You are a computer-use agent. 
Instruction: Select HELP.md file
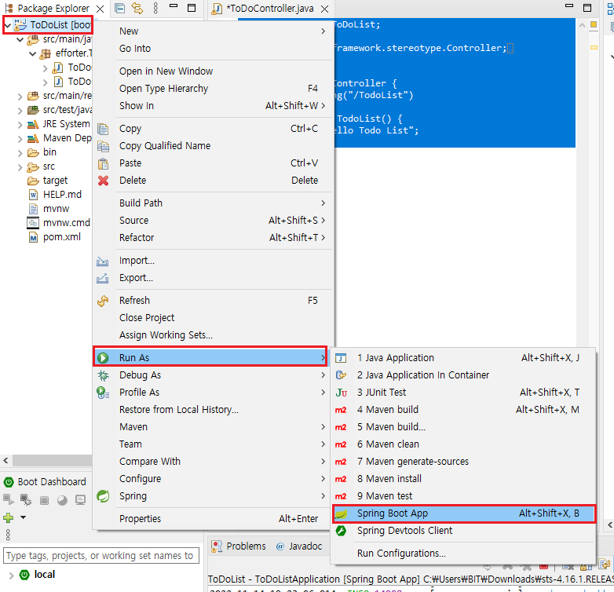[x=55, y=195]
